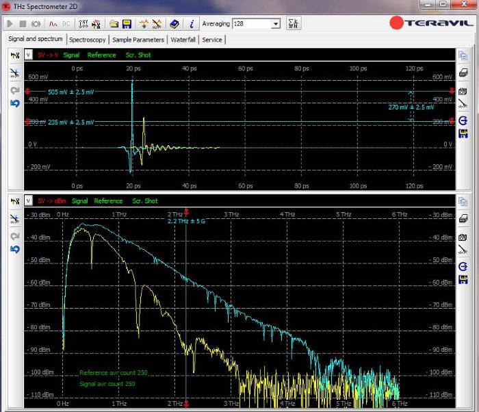This screenshot has width=479, height=412.
Task: Switch to the Spectroscopy tab
Action: click(x=87, y=40)
